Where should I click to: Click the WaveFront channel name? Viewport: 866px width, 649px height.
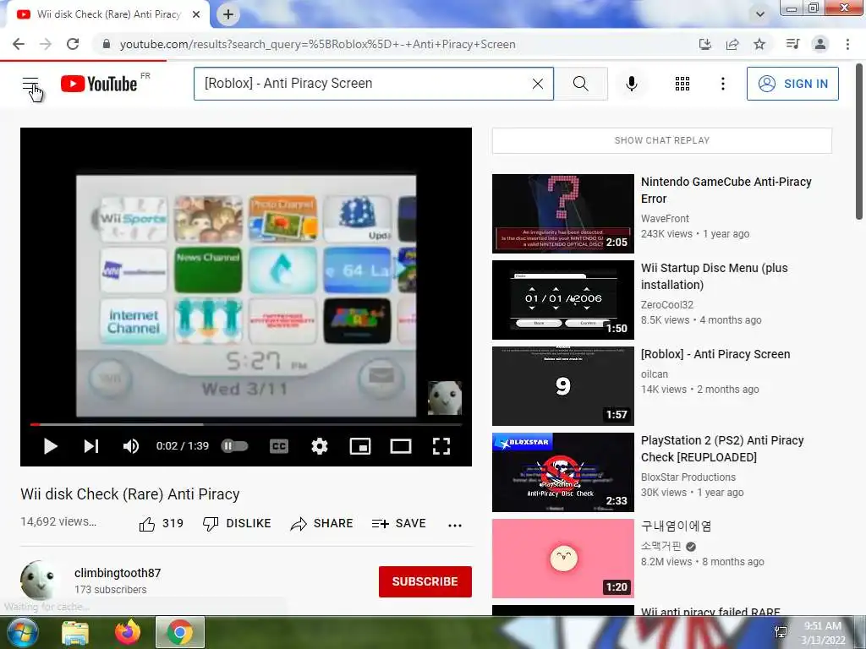point(665,219)
